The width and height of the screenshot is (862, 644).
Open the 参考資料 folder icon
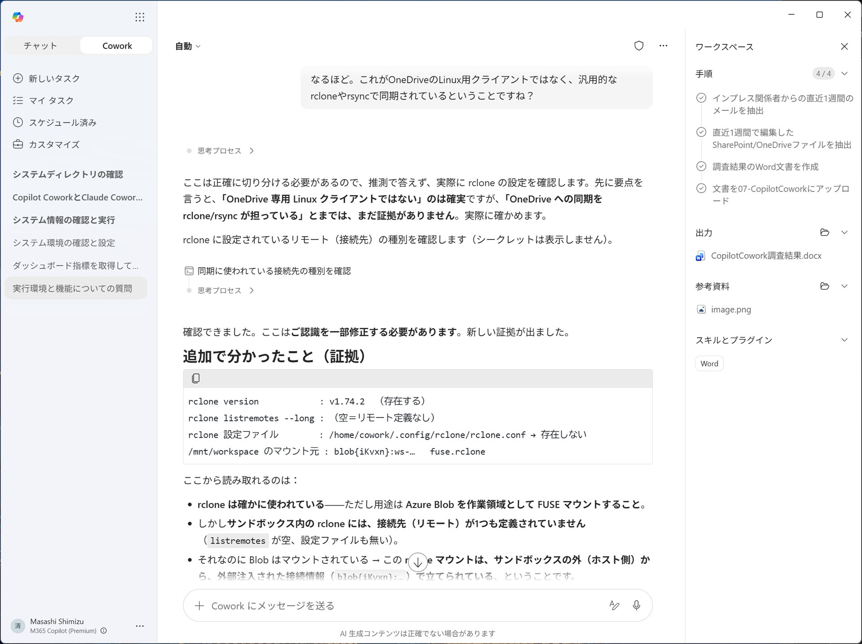(x=825, y=286)
